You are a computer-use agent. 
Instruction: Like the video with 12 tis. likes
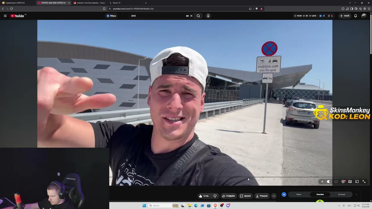pos(204,196)
